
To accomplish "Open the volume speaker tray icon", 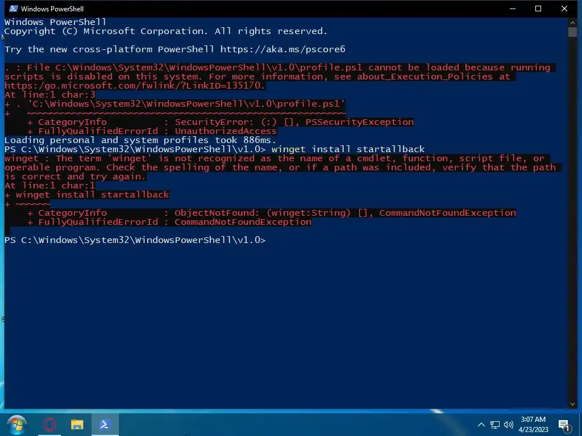I will point(509,425).
